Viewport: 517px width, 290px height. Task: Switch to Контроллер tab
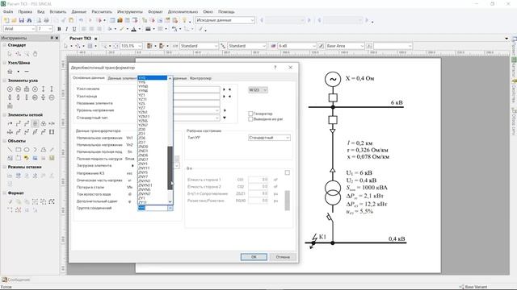pos(201,78)
